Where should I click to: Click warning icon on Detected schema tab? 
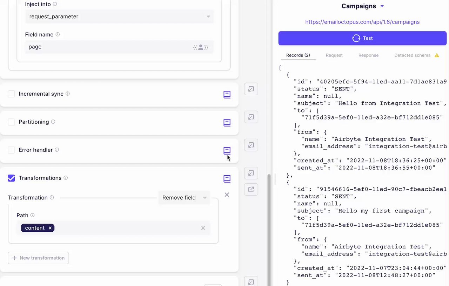pos(437,55)
